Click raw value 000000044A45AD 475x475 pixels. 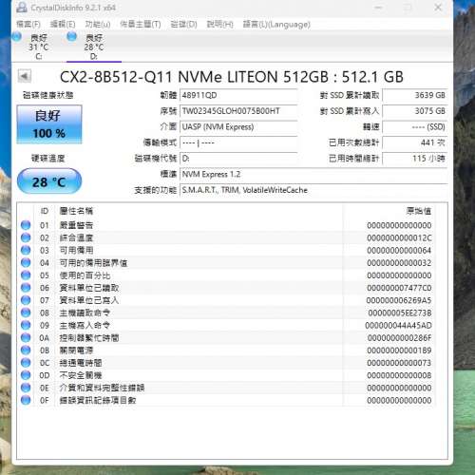[x=399, y=325]
